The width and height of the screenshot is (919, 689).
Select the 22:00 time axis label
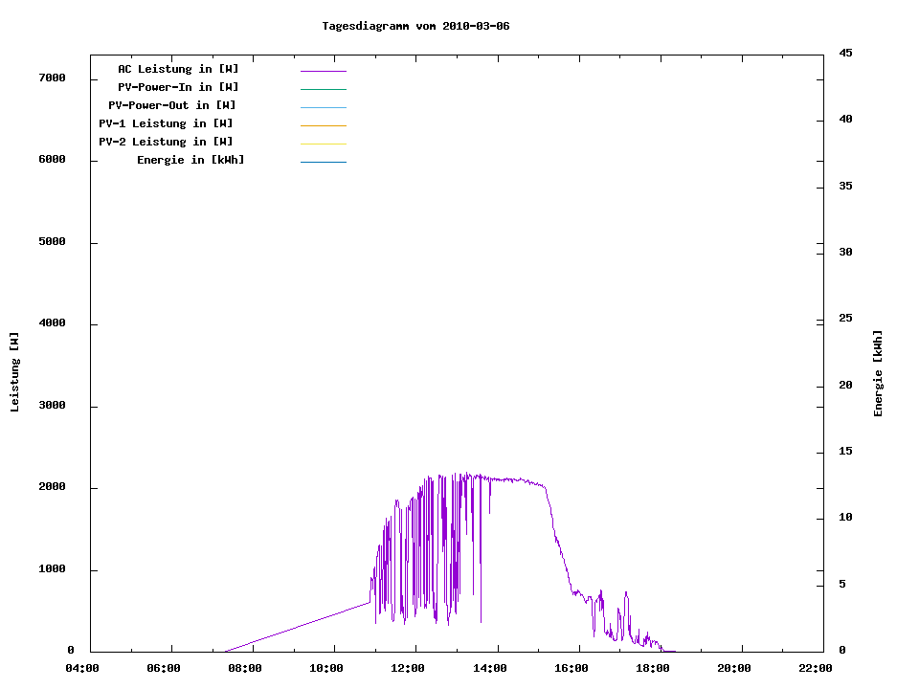pos(815,668)
